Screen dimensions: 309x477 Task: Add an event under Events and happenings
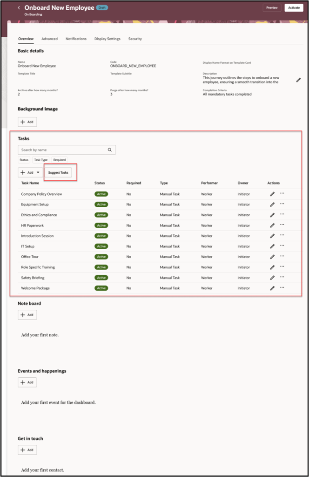27,382
